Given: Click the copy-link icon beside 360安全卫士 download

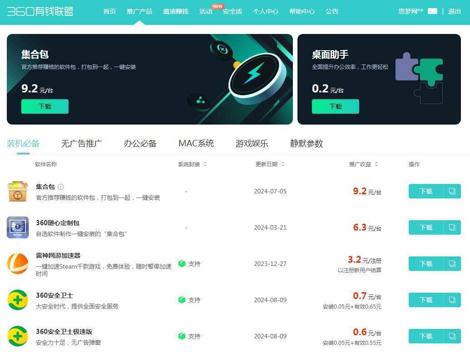Looking at the screenshot, I should pos(451,300).
